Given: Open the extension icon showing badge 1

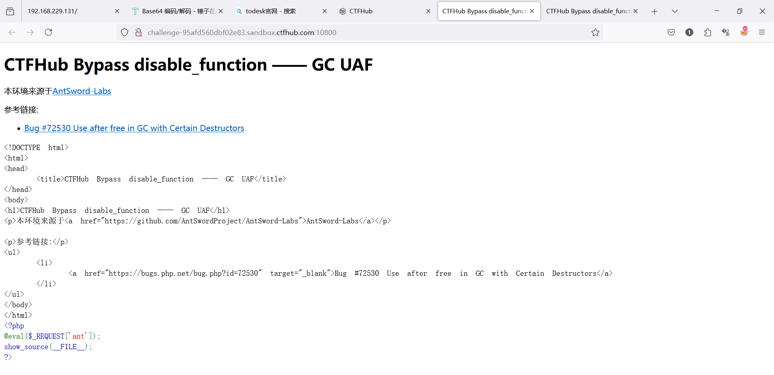Looking at the screenshot, I should tap(689, 32).
